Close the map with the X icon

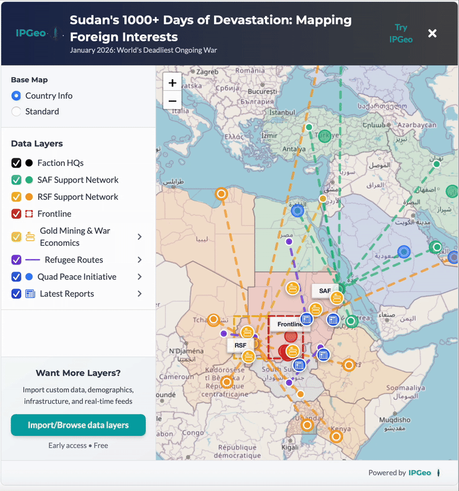[x=433, y=33]
